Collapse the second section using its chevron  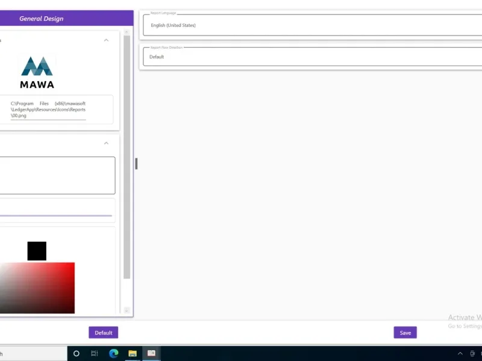point(107,143)
